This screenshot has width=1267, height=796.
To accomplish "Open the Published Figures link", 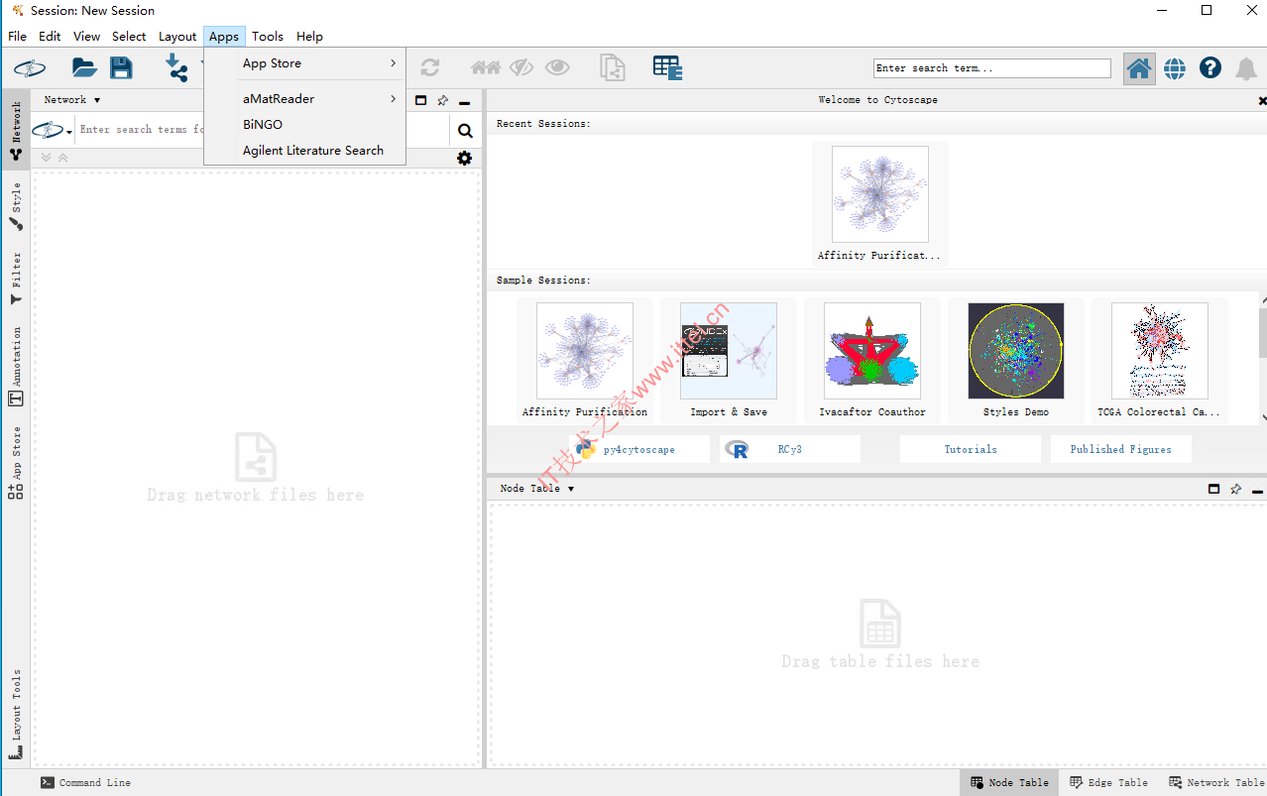I will (1121, 449).
